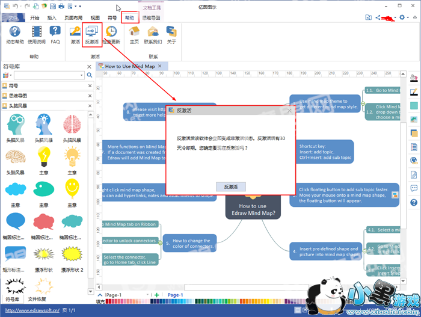Viewport: 421px width, 317px height.
Task: Click the help question mark in right sidebar
Action: click(x=414, y=202)
